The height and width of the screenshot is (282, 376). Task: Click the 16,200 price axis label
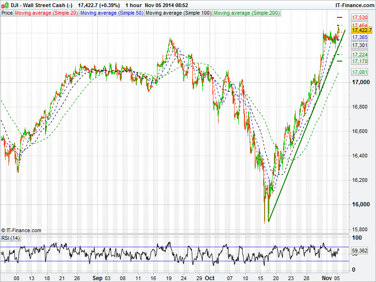pyautogui.click(x=360, y=180)
